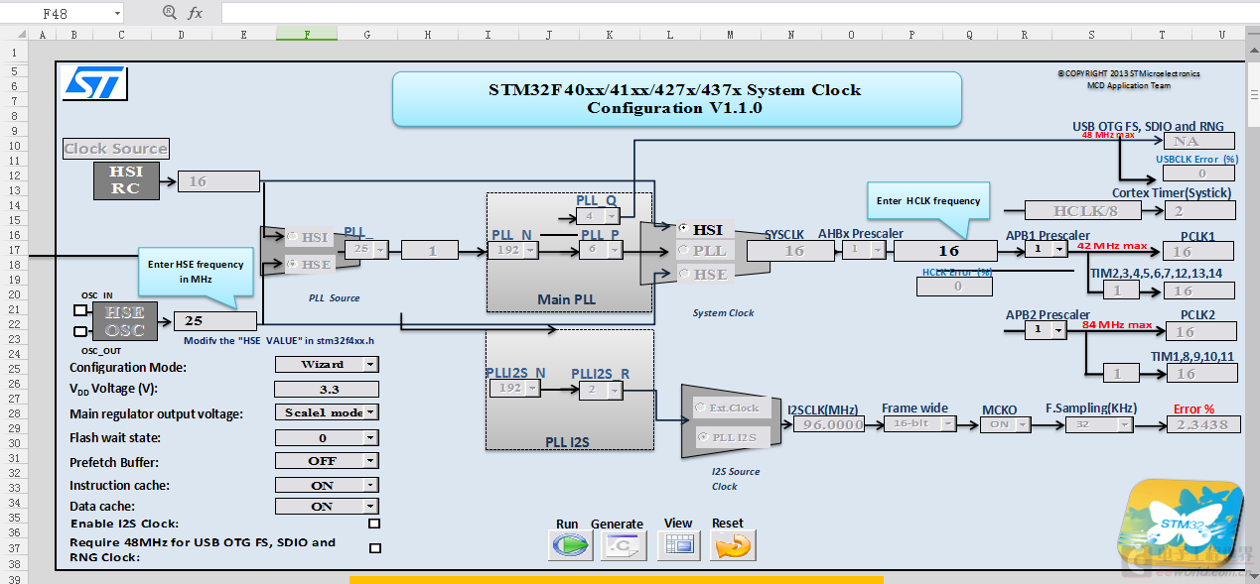Click the STM32F40xx System Clock Configuration title
1260x584 pixels.
pyautogui.click(x=675, y=98)
